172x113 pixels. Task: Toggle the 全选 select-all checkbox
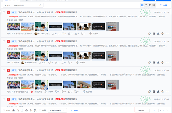[4, 110]
